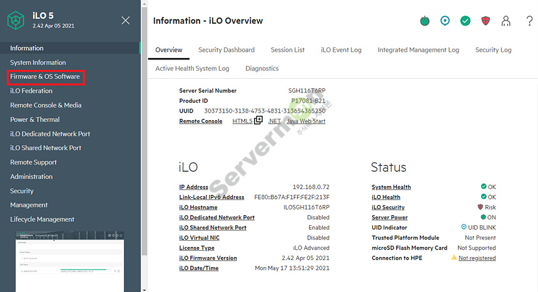Open Security in sidebar

coord(22,191)
